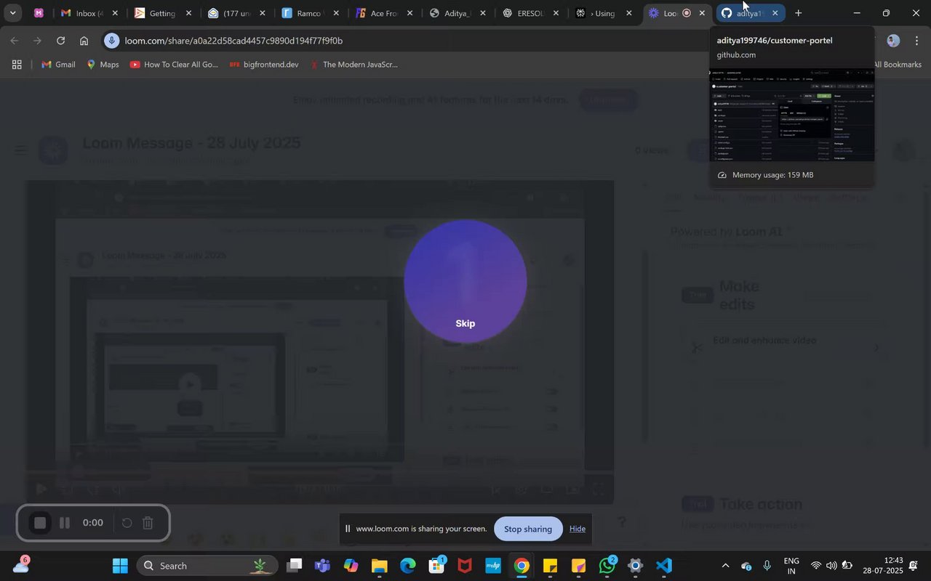The width and height of the screenshot is (931, 581).
Task: Open the myHP app from the taskbar
Action: pos(493,566)
